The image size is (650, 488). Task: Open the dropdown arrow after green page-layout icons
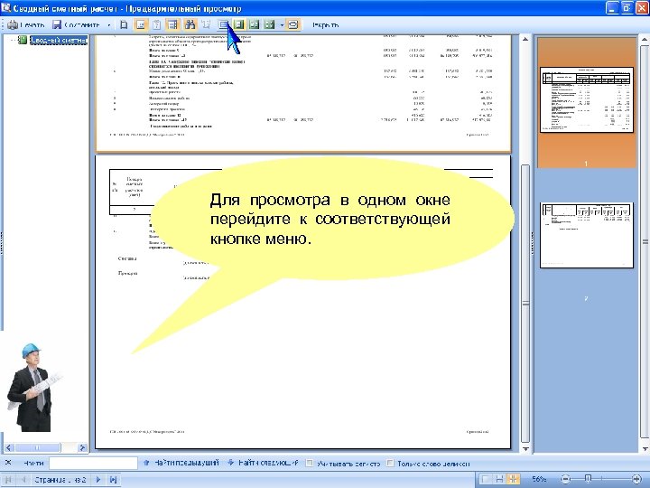(x=281, y=25)
